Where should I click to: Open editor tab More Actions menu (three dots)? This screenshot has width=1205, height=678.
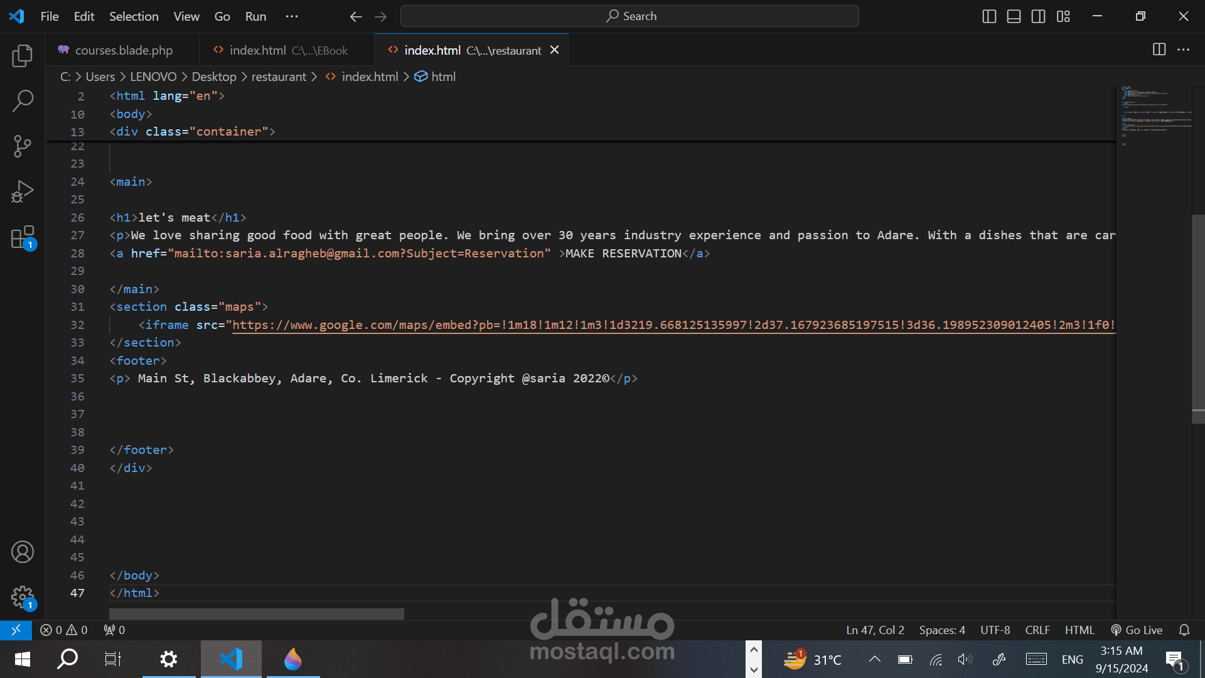click(1184, 50)
